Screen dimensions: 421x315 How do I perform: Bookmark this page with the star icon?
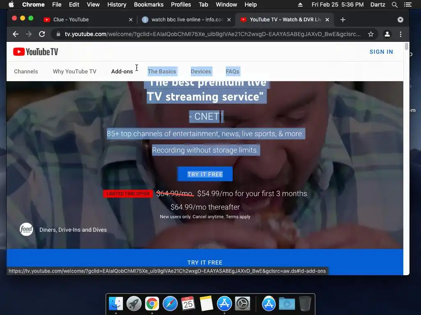coord(371,34)
